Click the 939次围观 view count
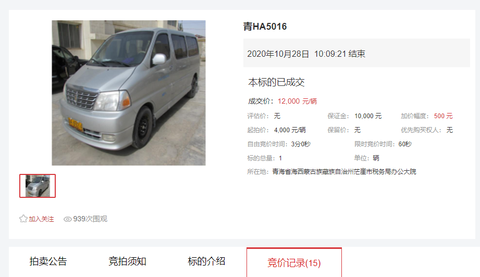 pyautogui.click(x=90, y=219)
